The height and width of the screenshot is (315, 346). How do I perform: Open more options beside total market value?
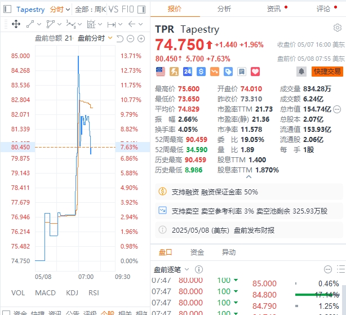coord(337,109)
